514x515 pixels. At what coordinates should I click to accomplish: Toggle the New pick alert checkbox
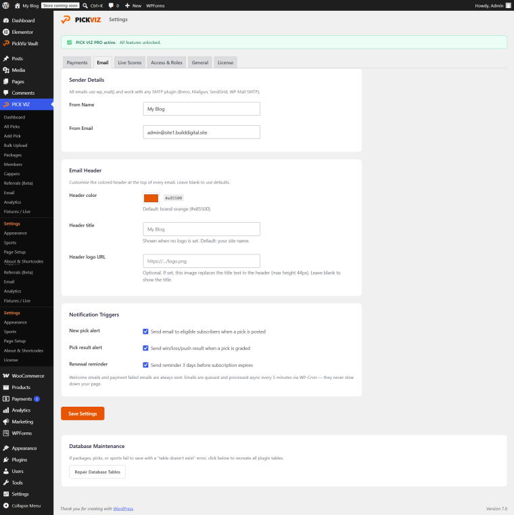click(145, 332)
